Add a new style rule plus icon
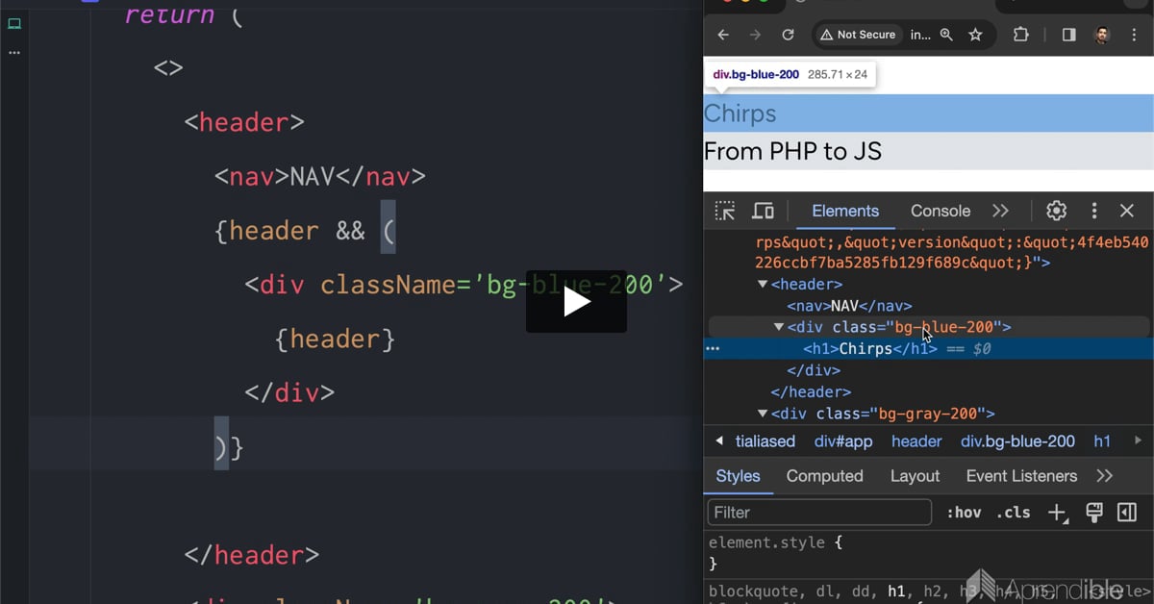This screenshot has height=604, width=1154. point(1057,513)
